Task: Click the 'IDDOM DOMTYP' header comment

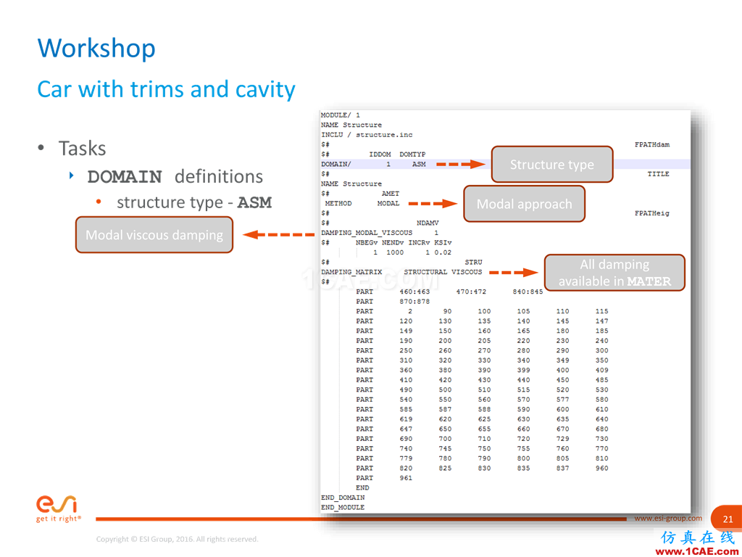Action: pyautogui.click(x=397, y=154)
